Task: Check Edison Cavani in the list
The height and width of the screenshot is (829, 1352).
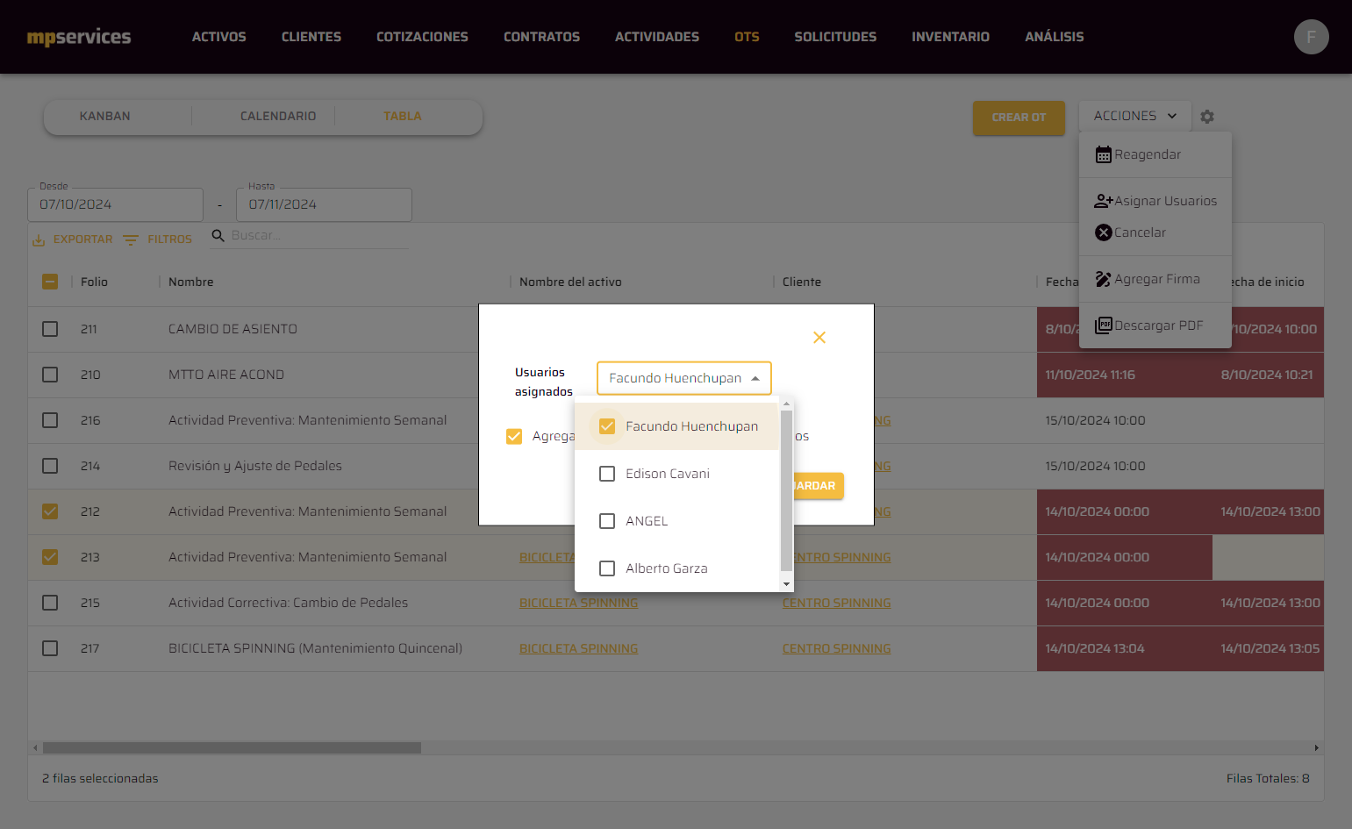Action: pos(607,474)
